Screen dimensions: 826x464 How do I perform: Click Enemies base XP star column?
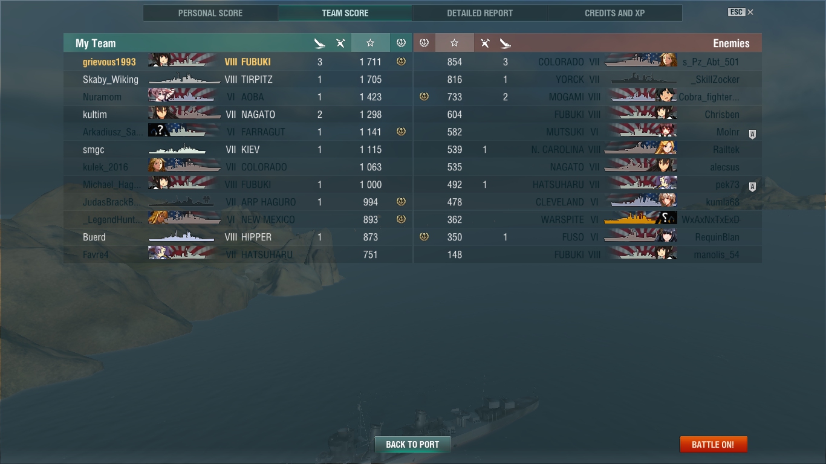(x=455, y=43)
